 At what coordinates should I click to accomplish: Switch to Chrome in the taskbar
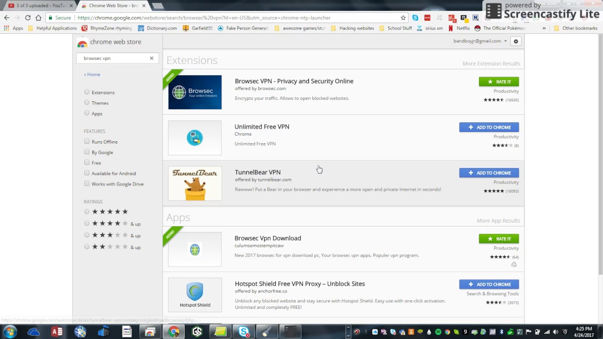[174, 332]
